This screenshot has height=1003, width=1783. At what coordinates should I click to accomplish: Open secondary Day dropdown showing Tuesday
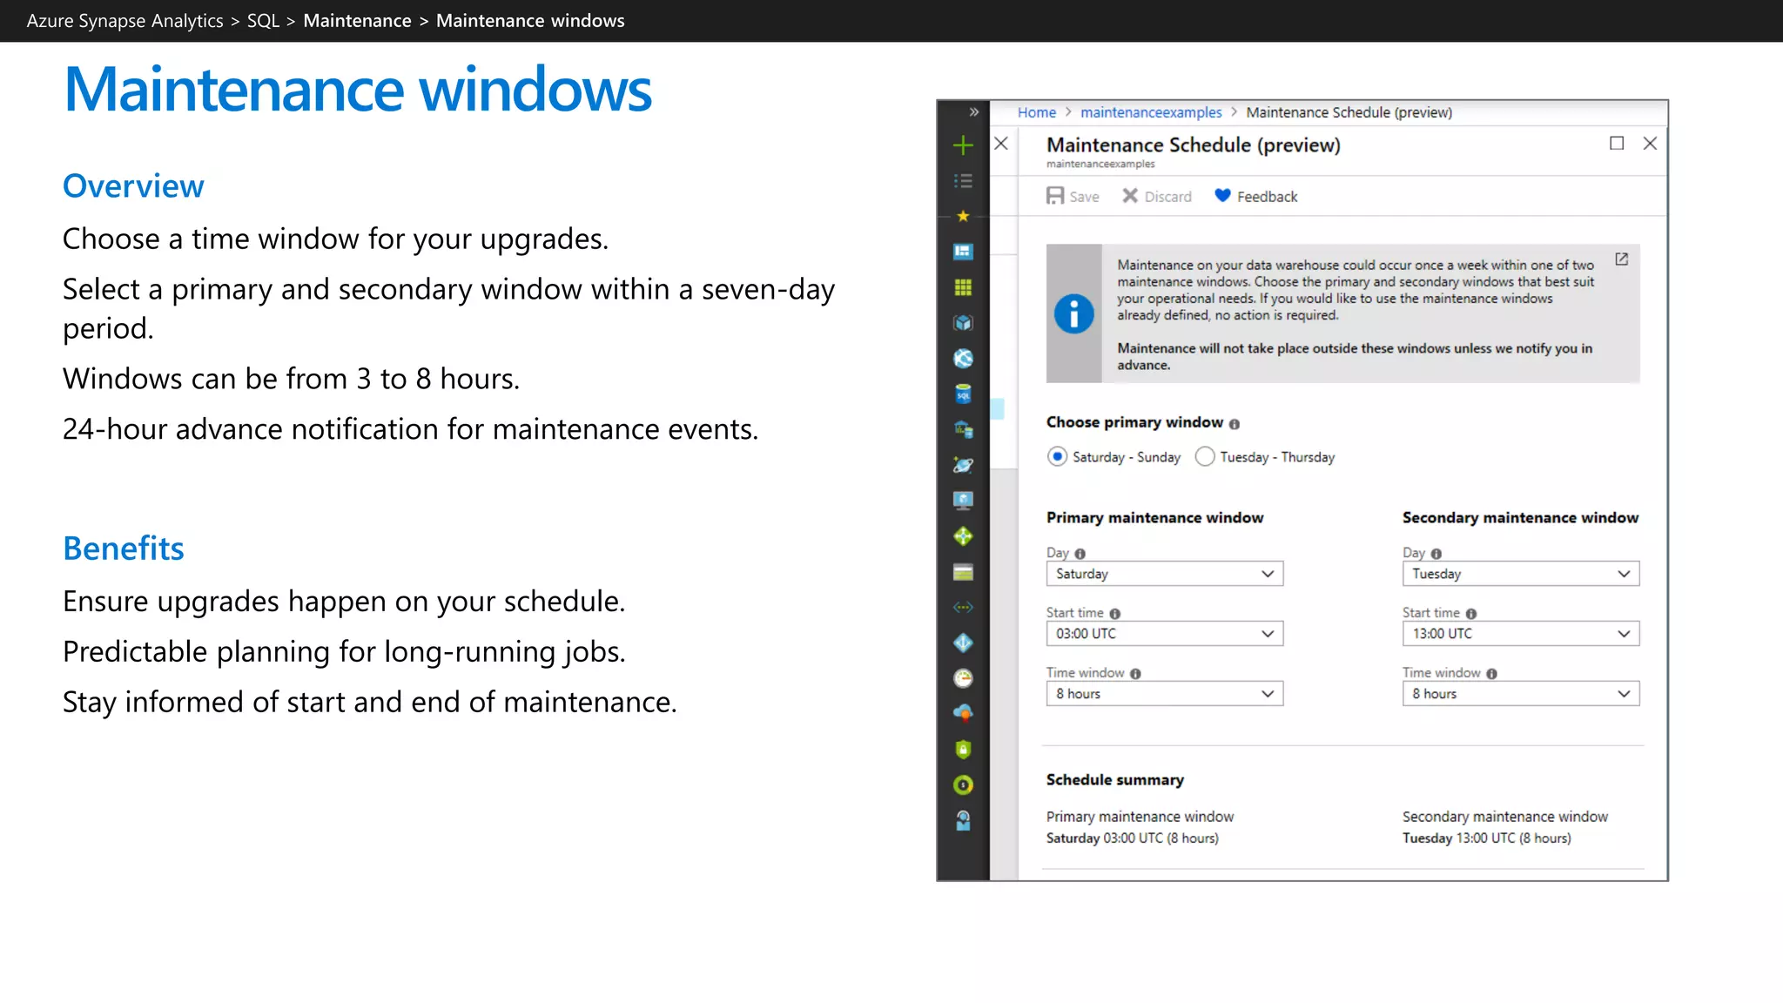coord(1520,574)
